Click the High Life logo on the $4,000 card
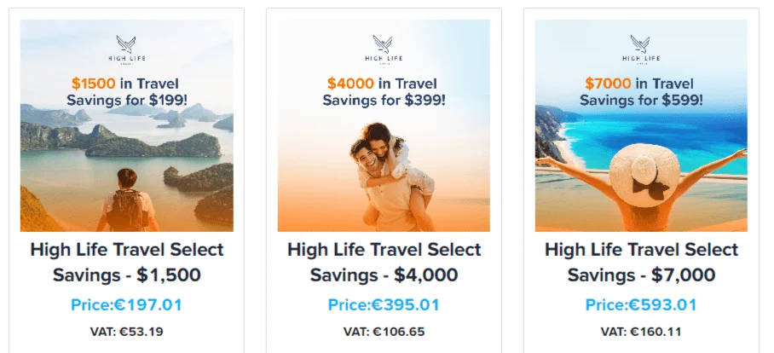 click(384, 49)
